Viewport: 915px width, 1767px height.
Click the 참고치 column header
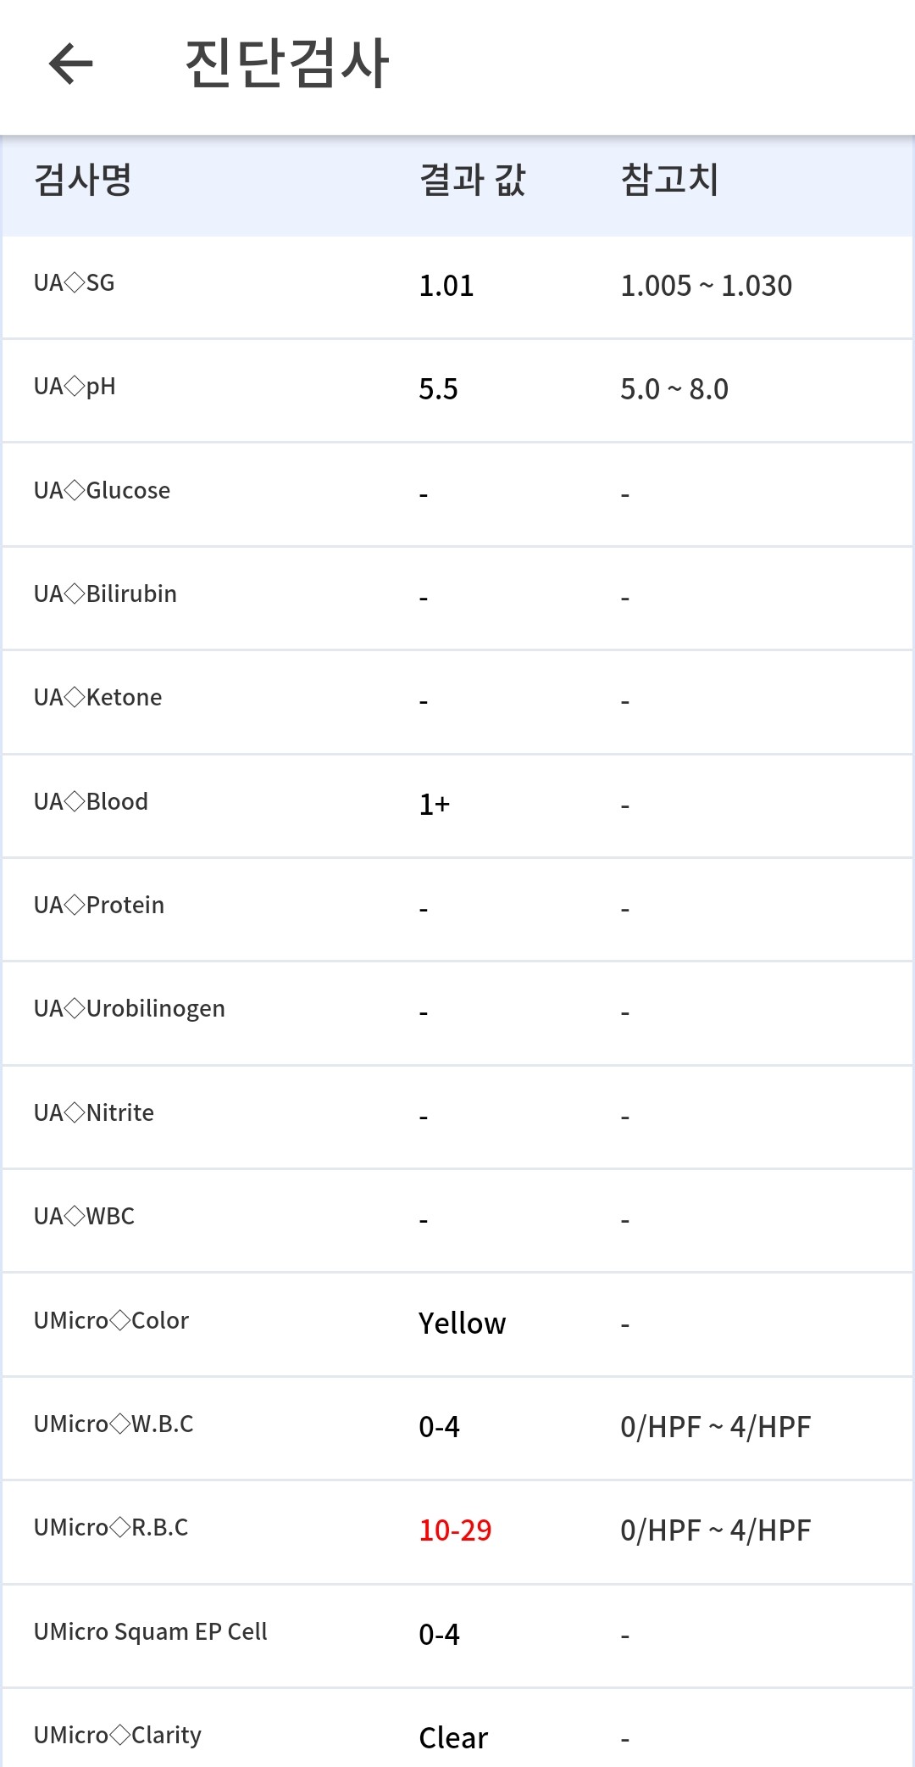[x=670, y=180]
